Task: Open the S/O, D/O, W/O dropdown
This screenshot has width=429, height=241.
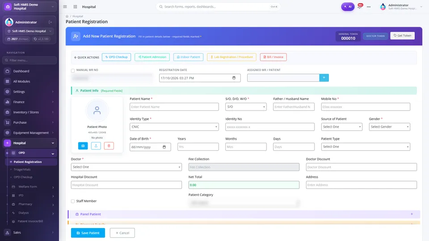Action: tap(246, 107)
